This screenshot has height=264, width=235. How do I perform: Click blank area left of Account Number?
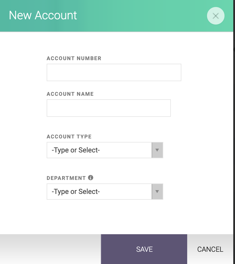(x=23, y=72)
